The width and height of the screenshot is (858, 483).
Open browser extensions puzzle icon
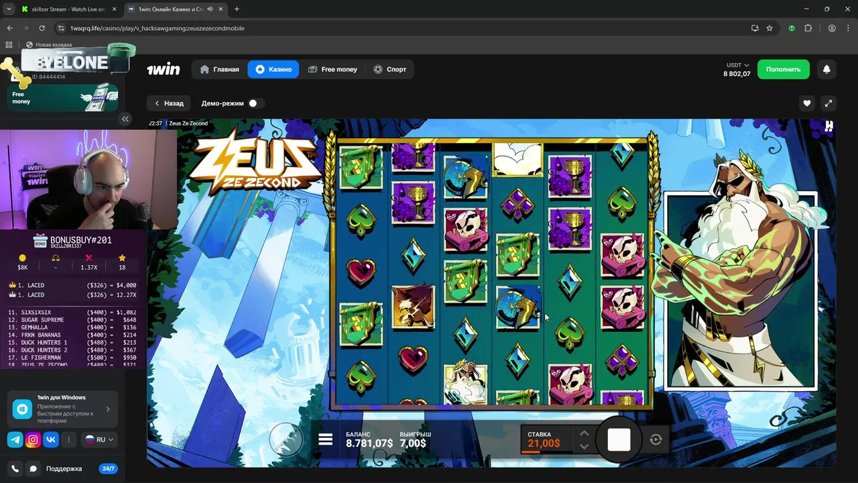(808, 28)
